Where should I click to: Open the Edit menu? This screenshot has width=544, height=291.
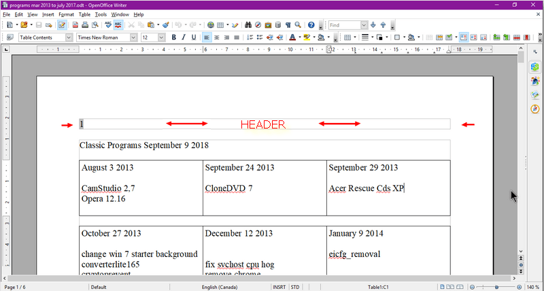tap(18, 14)
